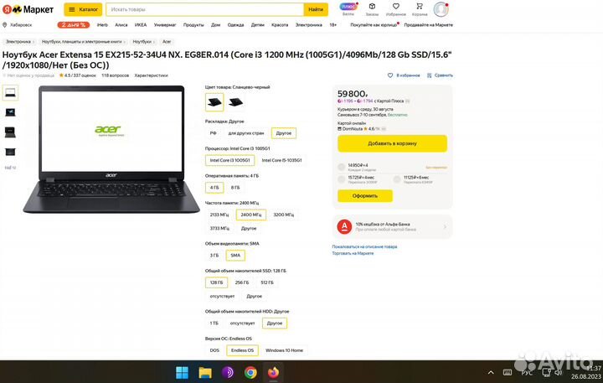Image resolution: width=603 pixels, height=383 pixels.
Task: Click the user profile avatar
Action: coord(441,9)
